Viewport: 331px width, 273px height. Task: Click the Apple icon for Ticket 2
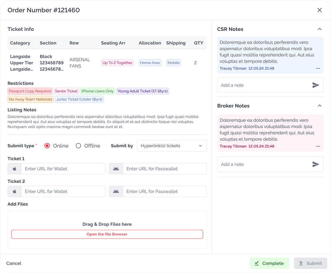click(15, 192)
